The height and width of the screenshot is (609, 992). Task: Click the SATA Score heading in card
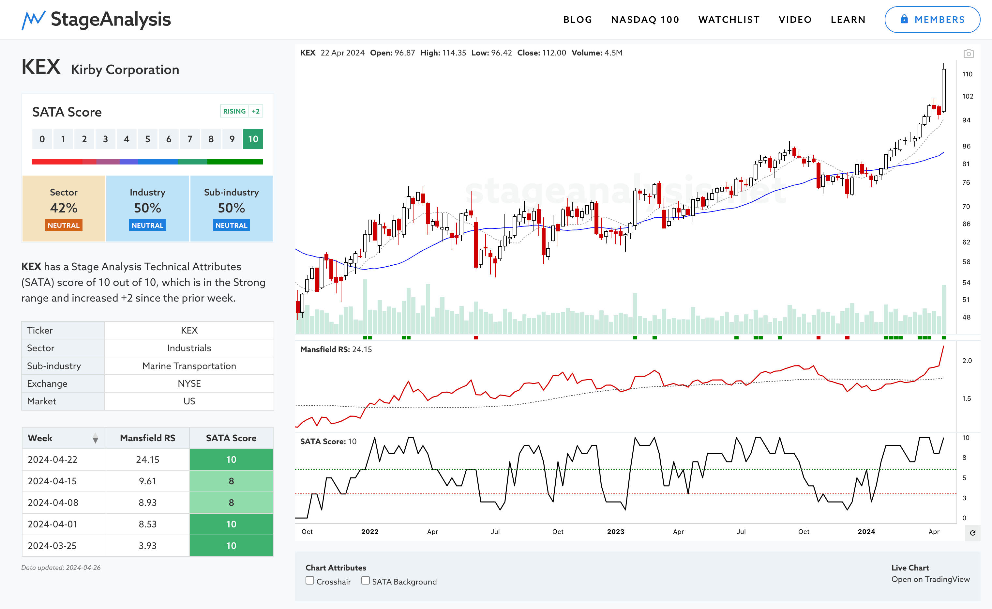click(67, 112)
